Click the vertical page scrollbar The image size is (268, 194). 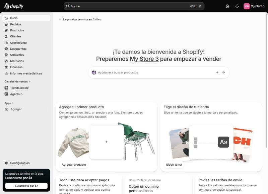(x=266, y=80)
